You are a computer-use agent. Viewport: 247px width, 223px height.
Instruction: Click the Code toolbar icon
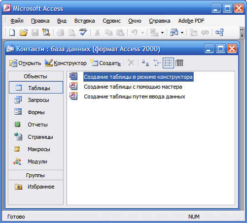point(194,32)
